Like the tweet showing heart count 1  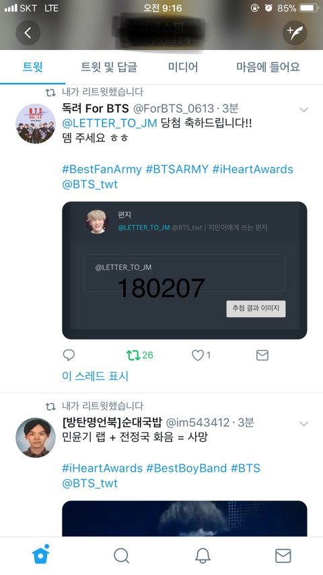point(201,355)
